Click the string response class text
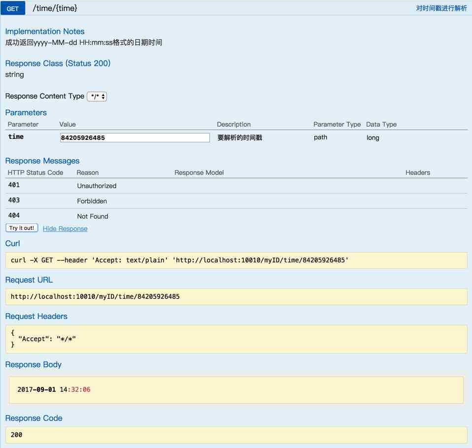The width and height of the screenshot is (472, 448). [x=14, y=75]
